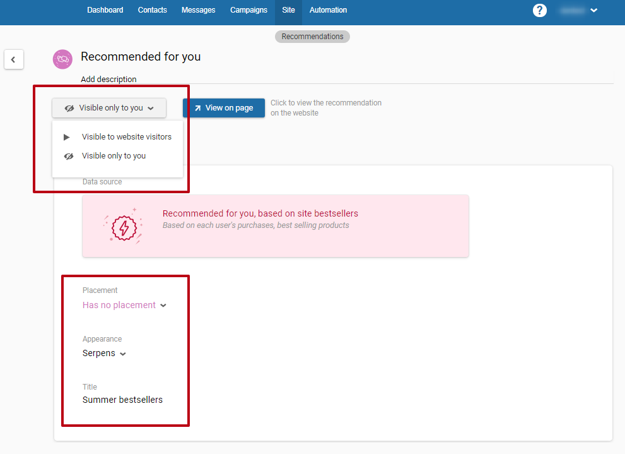This screenshot has height=454, width=625.
Task: Click the help question mark icon
Action: coord(539,10)
